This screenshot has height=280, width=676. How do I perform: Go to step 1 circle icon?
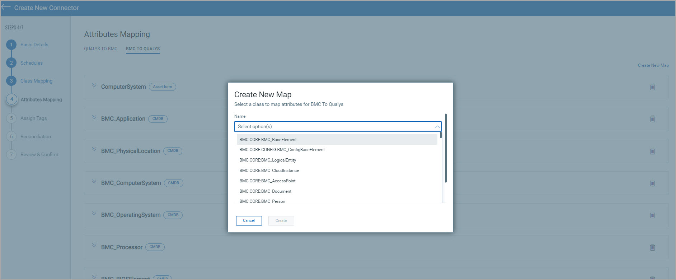click(11, 45)
